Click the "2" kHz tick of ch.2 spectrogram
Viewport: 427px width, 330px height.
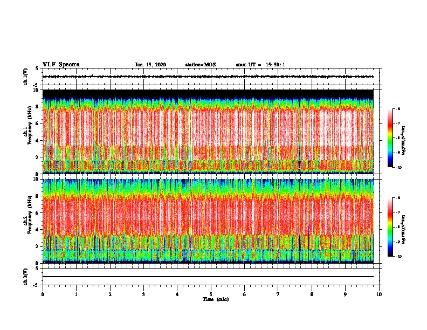37,246
